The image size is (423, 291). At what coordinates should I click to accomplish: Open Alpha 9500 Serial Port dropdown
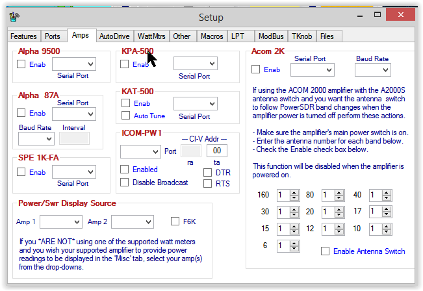[x=74, y=64]
